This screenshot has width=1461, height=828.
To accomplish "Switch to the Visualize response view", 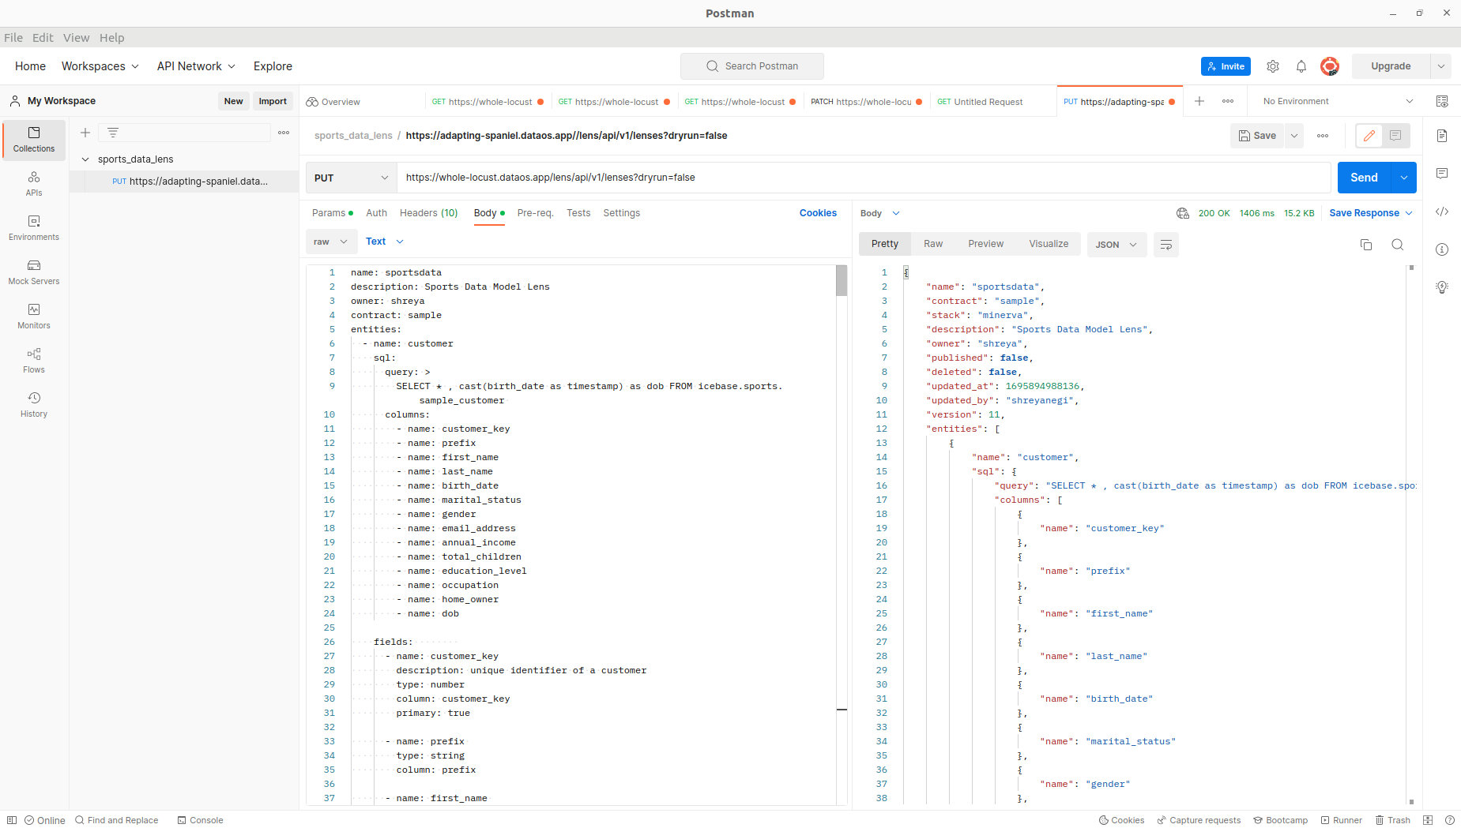I will [1049, 244].
